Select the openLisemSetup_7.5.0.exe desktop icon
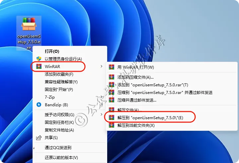This screenshot has width=239, height=163. click(x=29, y=33)
